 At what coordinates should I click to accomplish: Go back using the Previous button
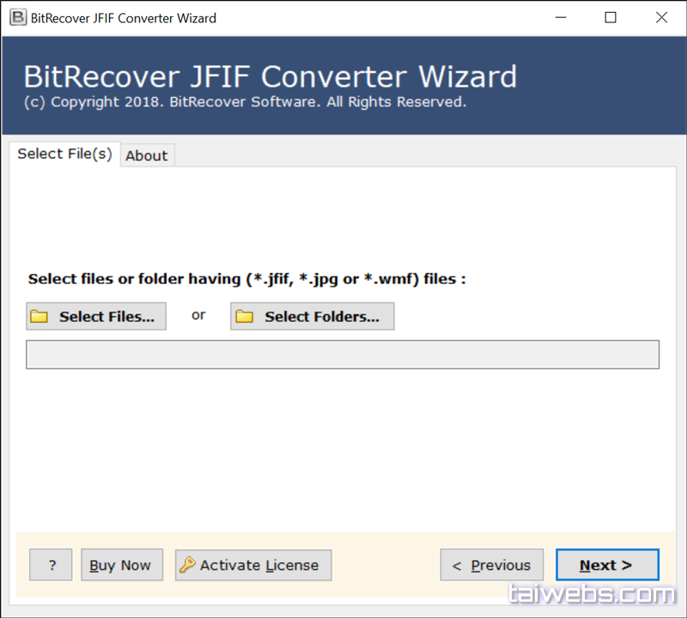point(491,566)
